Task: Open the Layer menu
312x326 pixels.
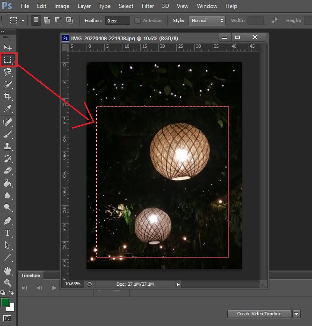Action: click(x=84, y=6)
